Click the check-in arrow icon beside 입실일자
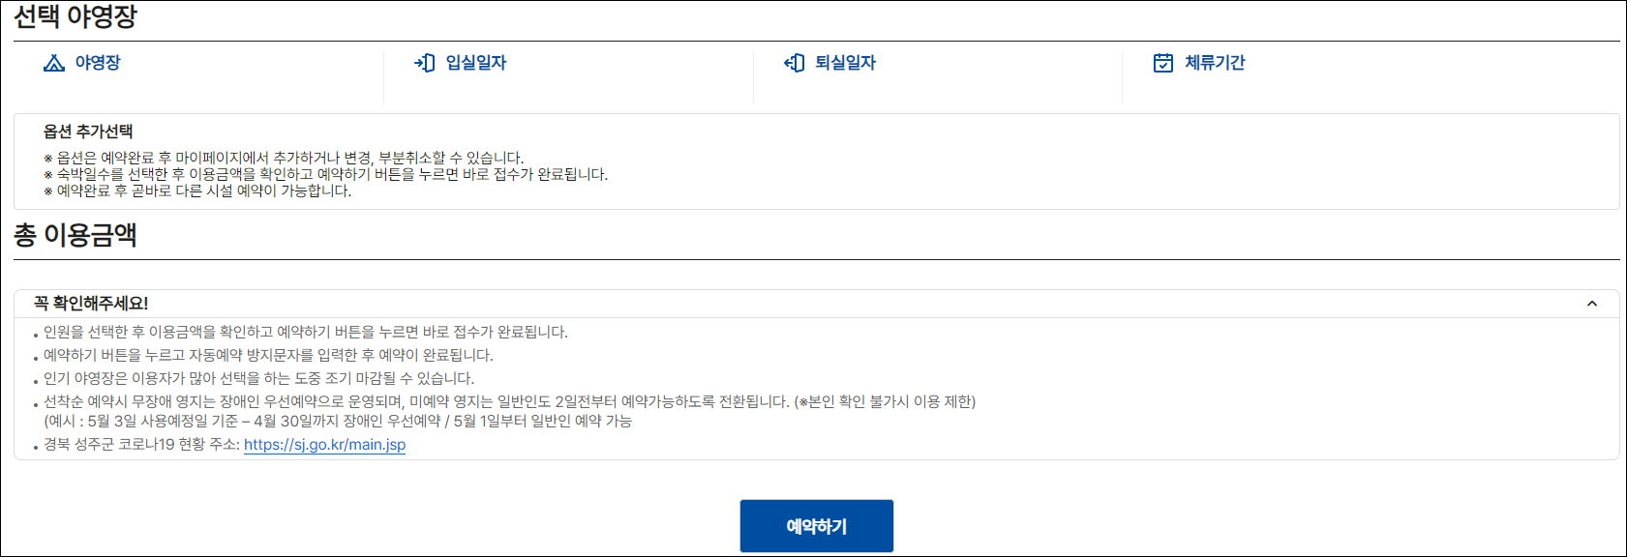 tap(425, 63)
